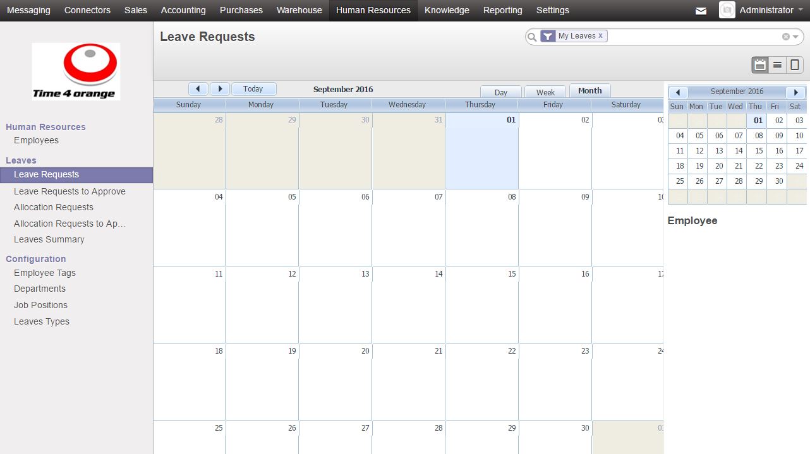Switch to form view icon

pyautogui.click(x=794, y=64)
